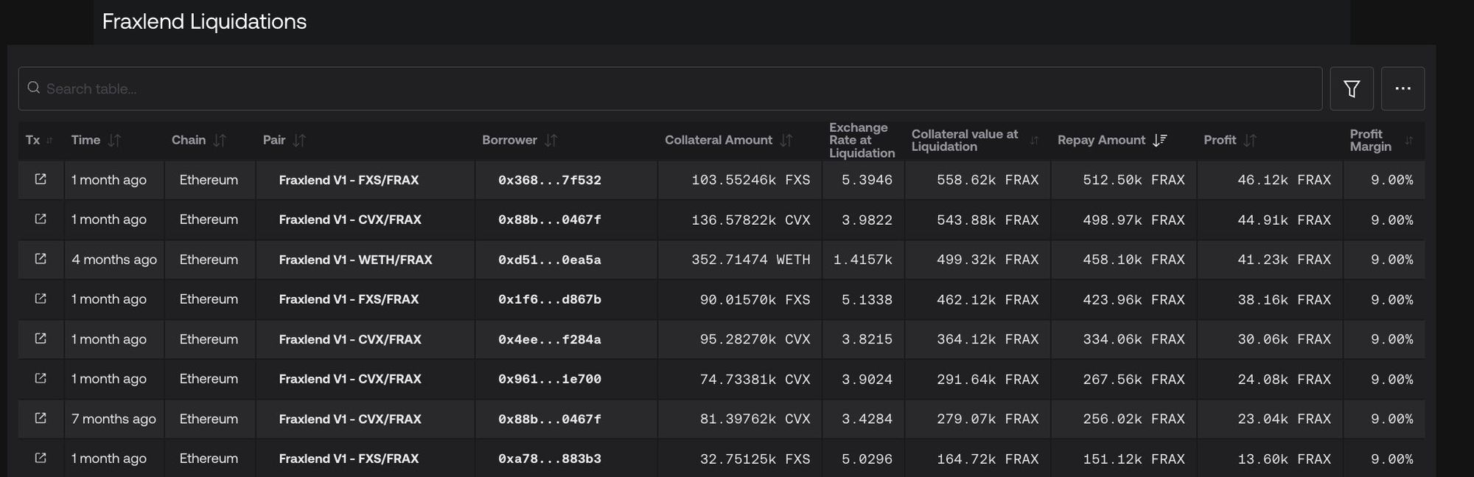This screenshot has height=477, width=1474.
Task: Open transaction link for borrower 0x368...7f532
Action: point(41,179)
